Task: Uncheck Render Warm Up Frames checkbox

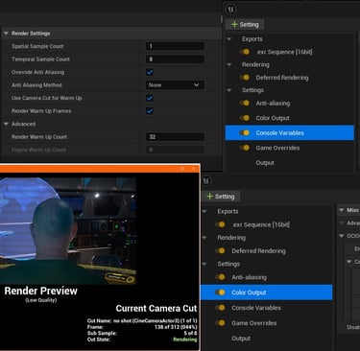Action: pos(150,111)
